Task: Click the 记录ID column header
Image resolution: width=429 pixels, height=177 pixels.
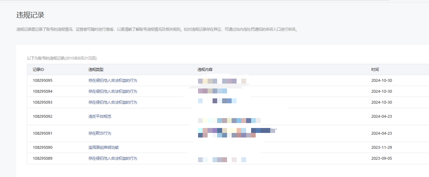Action: 38,70
